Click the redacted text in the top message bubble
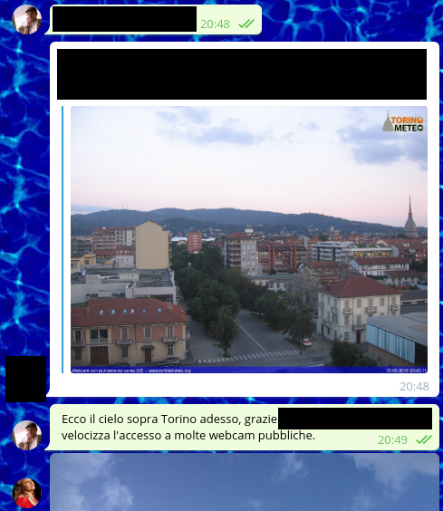Viewport: 443px width, 511px height. 124,19
